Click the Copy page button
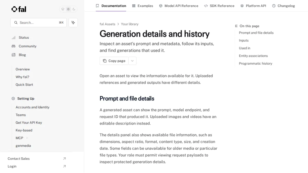The width and height of the screenshot is (308, 173). (114, 61)
